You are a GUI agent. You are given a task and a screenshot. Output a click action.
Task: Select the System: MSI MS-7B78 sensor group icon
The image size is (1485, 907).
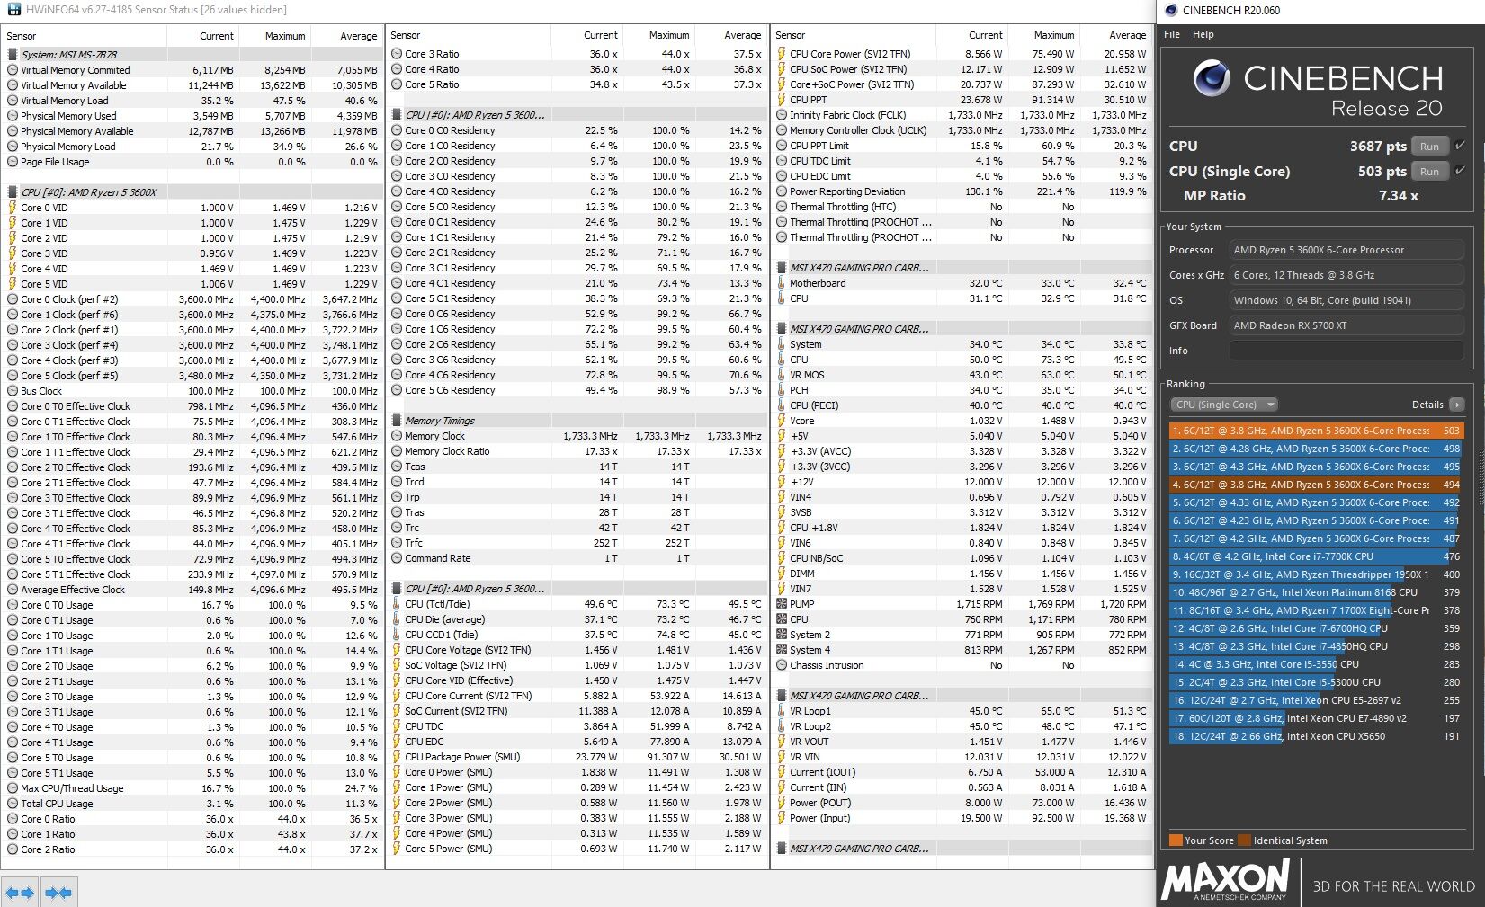pos(13,55)
